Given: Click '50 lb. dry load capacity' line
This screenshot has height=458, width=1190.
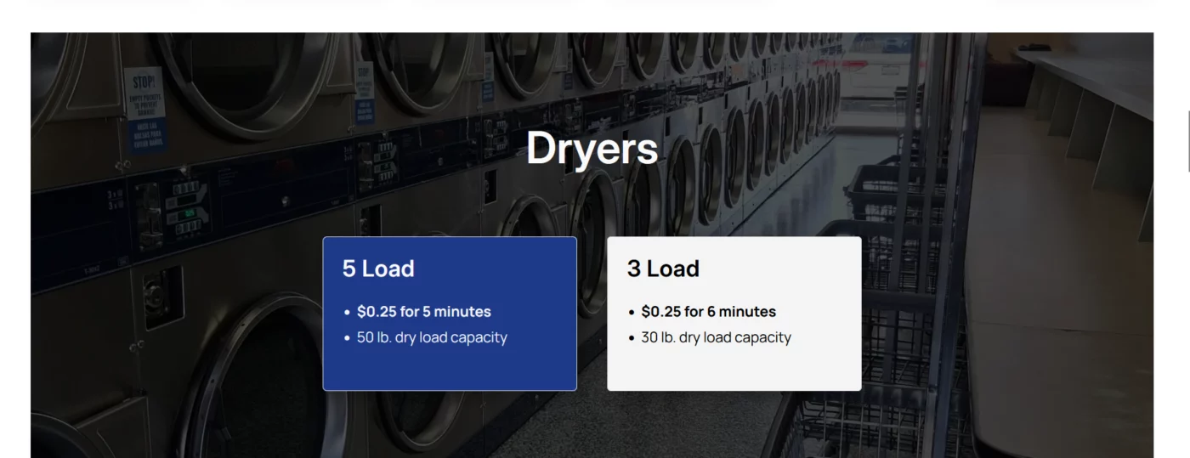Looking at the screenshot, I should tap(432, 337).
